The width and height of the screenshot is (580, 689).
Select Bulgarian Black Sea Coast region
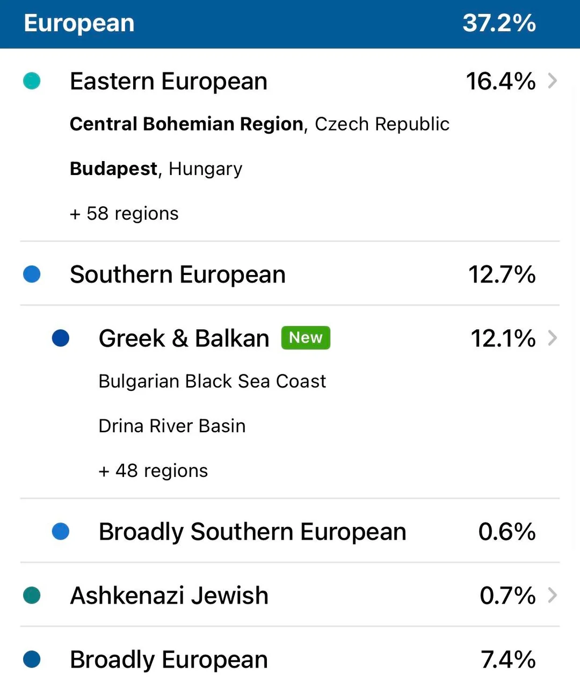[212, 381]
